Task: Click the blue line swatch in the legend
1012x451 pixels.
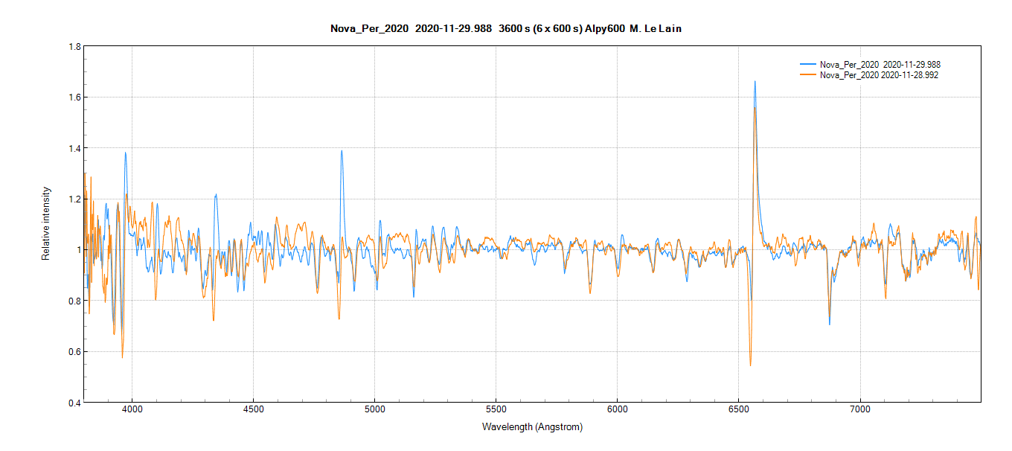Action: click(807, 65)
